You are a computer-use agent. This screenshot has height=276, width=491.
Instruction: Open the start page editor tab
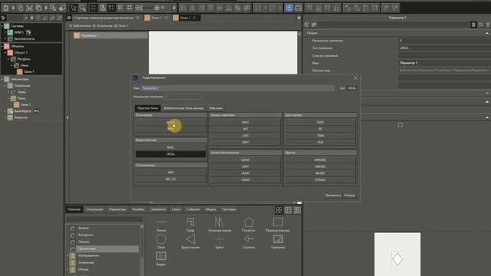click(104, 18)
